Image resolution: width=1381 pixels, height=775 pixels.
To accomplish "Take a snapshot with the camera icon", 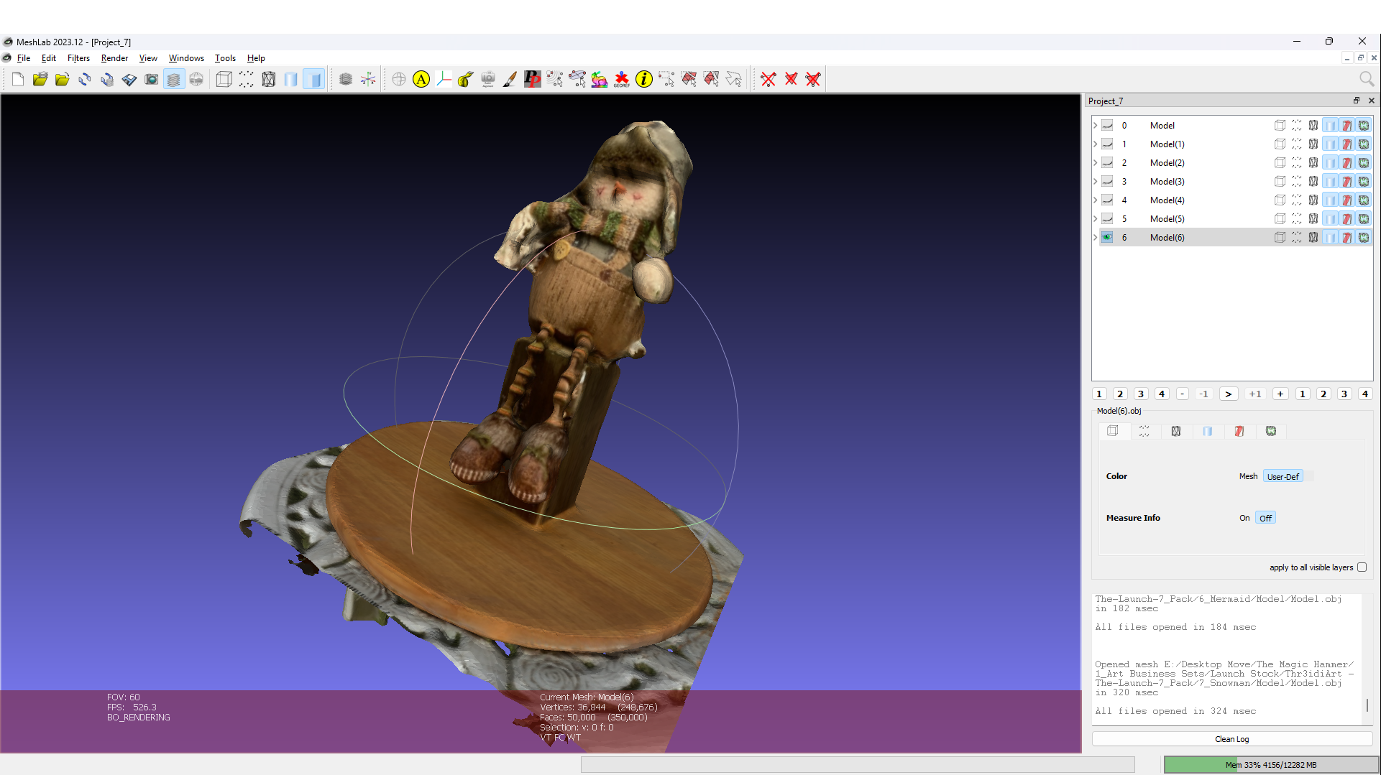I will [x=151, y=79].
